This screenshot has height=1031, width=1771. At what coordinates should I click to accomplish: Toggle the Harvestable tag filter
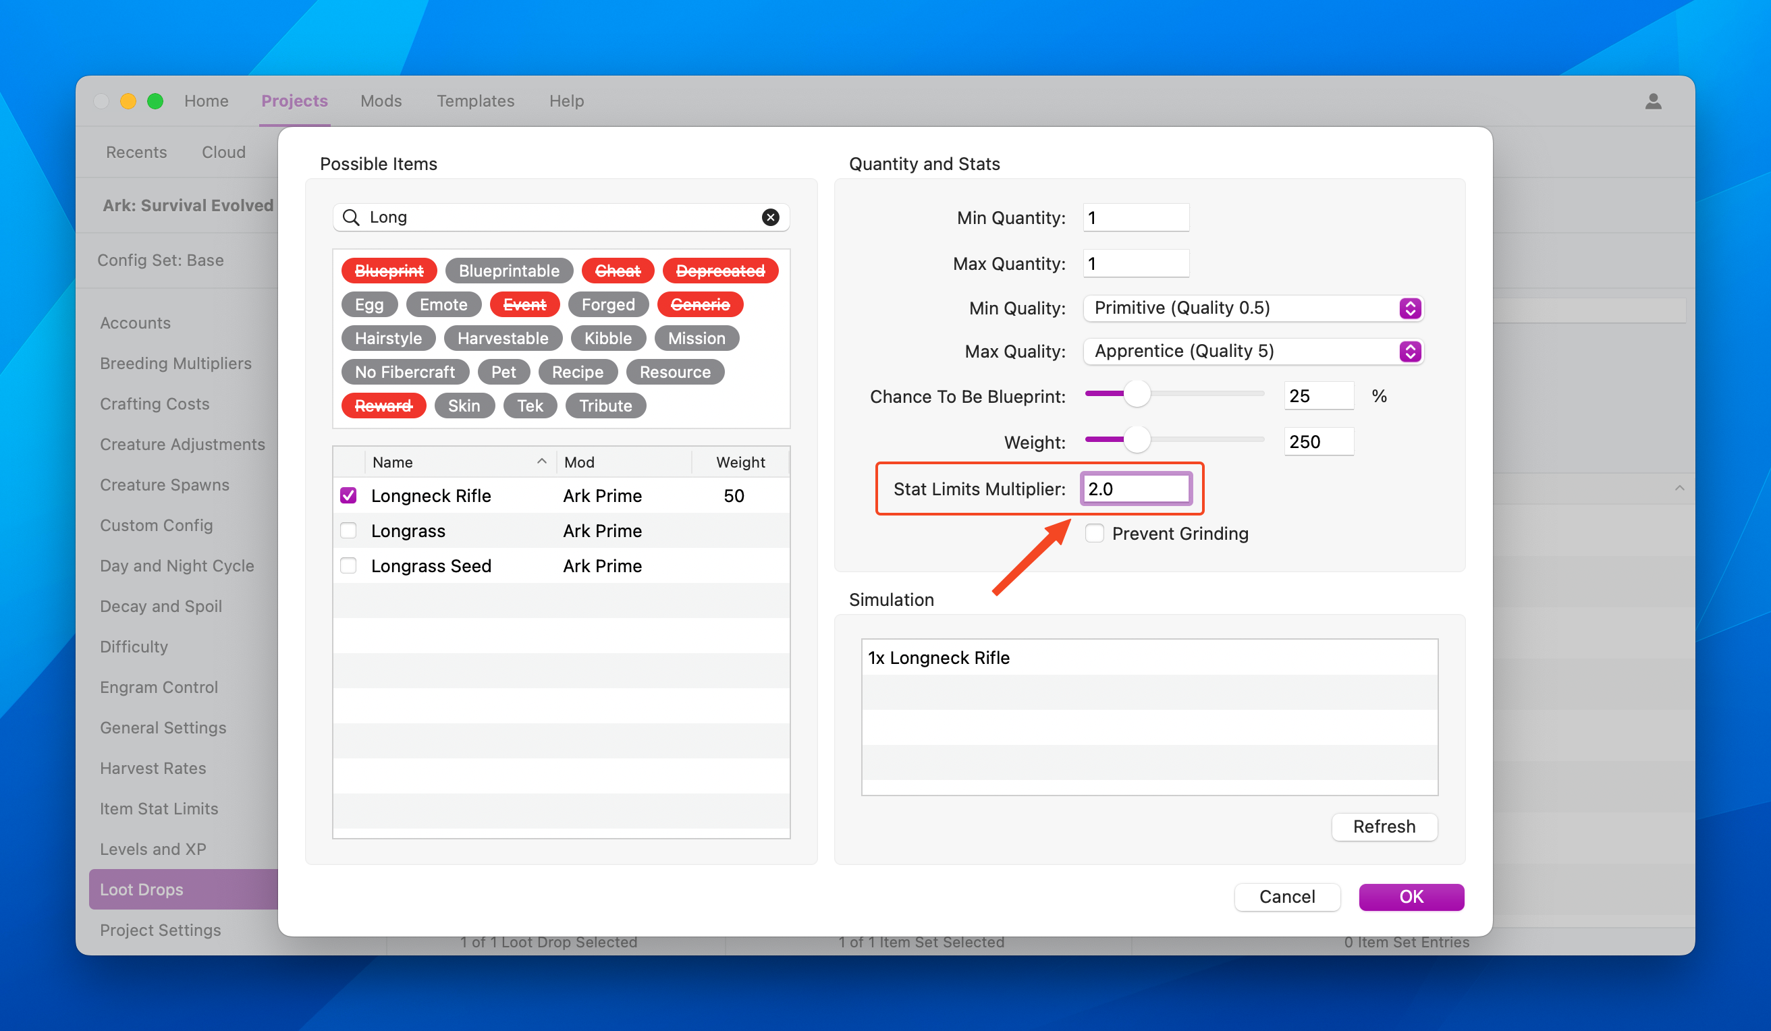(x=503, y=338)
